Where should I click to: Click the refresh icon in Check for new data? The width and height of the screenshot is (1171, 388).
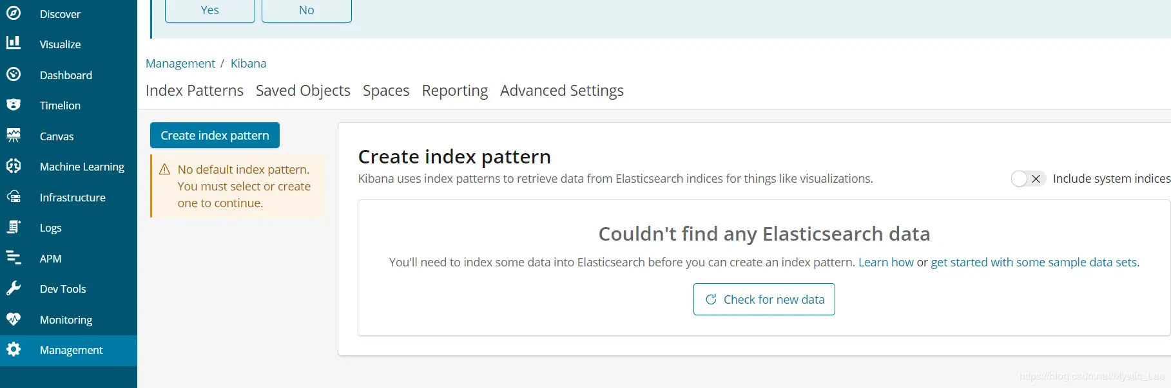pyautogui.click(x=711, y=299)
